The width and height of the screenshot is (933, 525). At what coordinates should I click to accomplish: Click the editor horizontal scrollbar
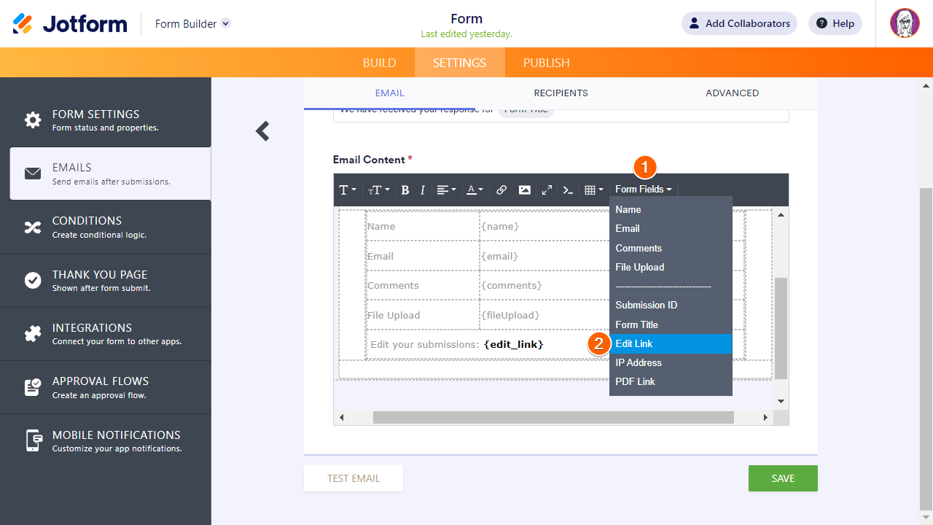(x=553, y=417)
